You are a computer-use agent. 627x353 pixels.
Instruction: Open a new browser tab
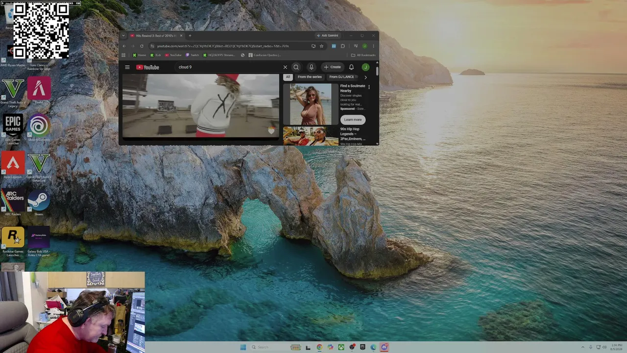click(190, 36)
